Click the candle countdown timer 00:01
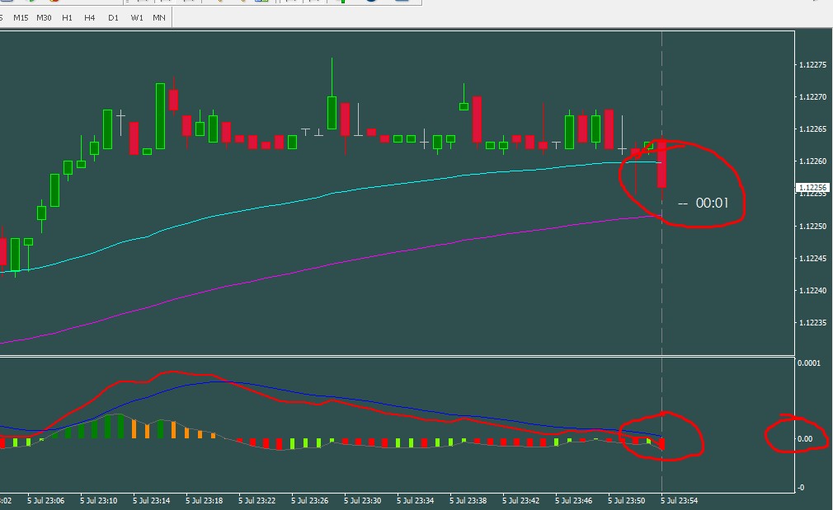Viewport: 833px width, 510px height. 712,203
